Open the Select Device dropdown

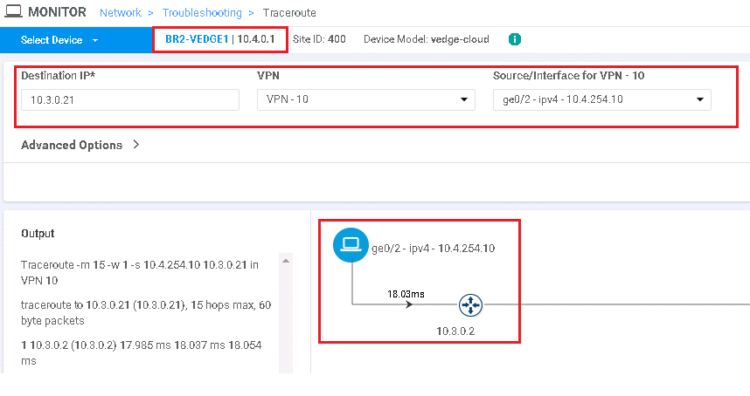pyautogui.click(x=59, y=40)
